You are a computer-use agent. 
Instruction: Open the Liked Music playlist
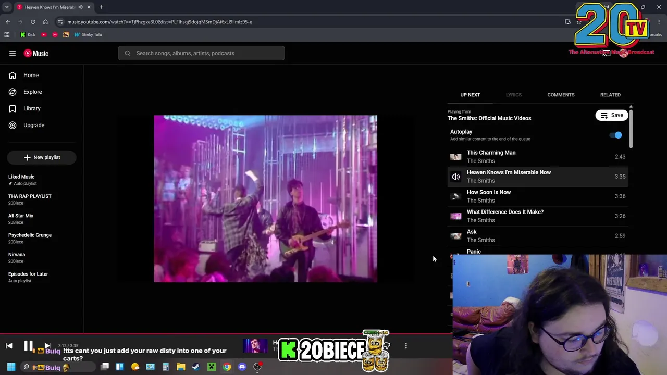click(42, 180)
